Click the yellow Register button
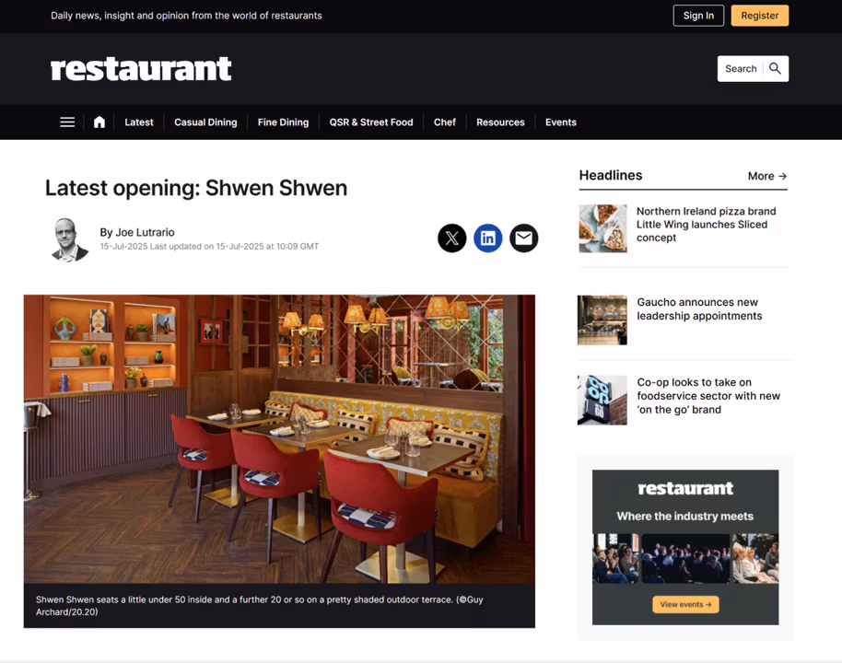The height and width of the screenshot is (663, 842). click(759, 16)
